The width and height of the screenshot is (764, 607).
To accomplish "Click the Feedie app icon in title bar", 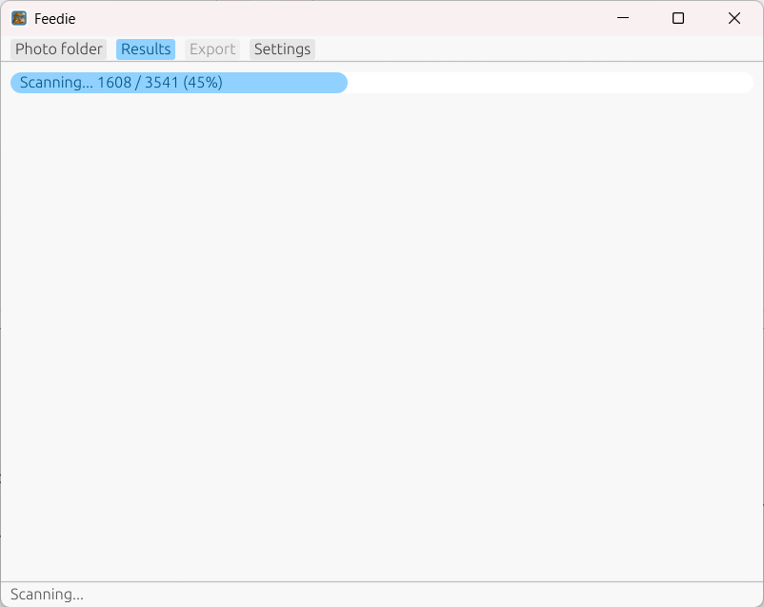I will click(19, 18).
